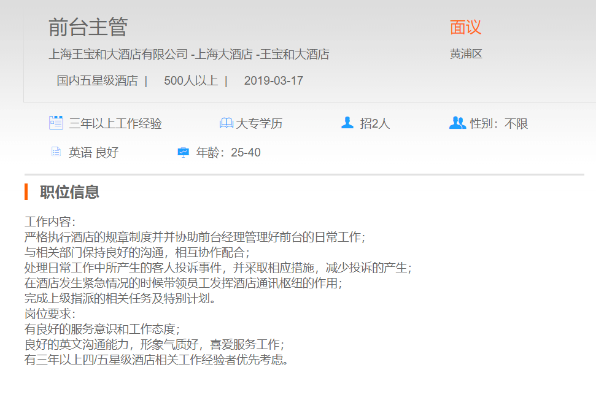Click the orange bar beside 职位信息
The image size is (596, 397).
(x=26, y=192)
